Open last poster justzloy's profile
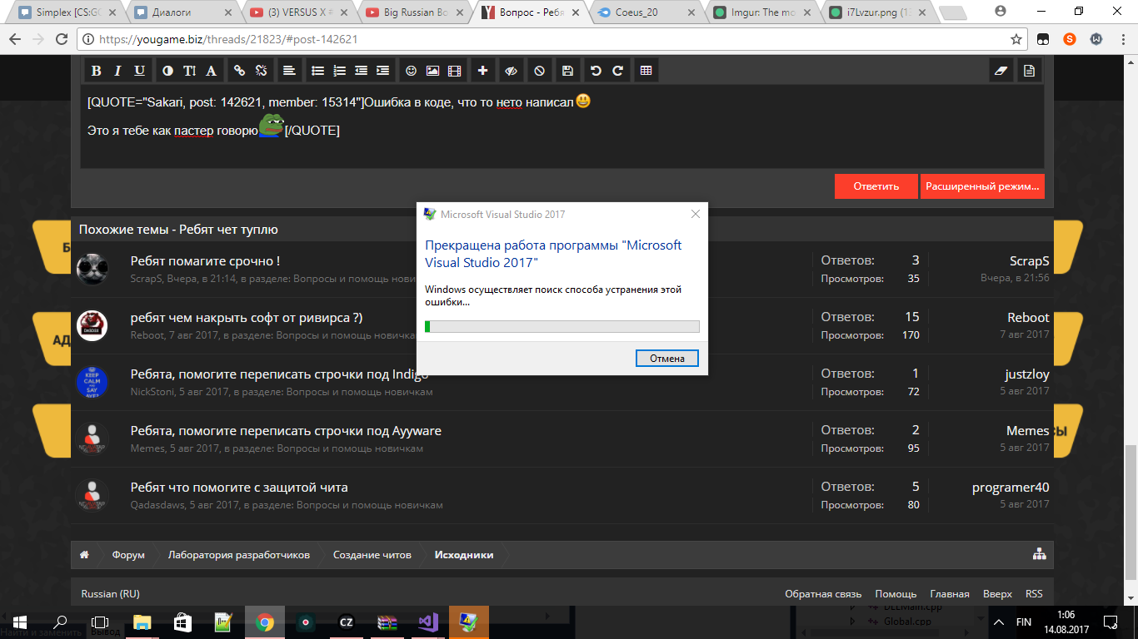This screenshot has width=1138, height=639. (1027, 374)
